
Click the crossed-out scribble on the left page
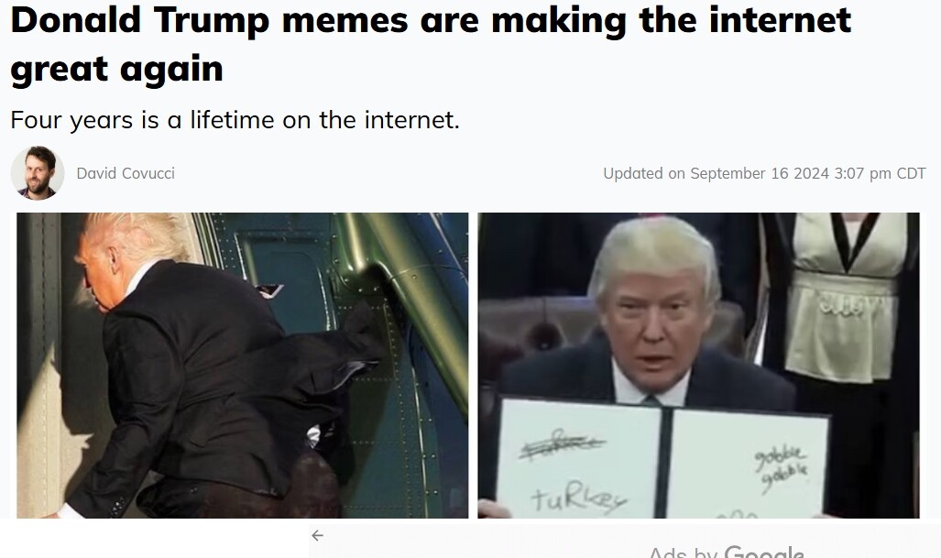[x=563, y=444]
